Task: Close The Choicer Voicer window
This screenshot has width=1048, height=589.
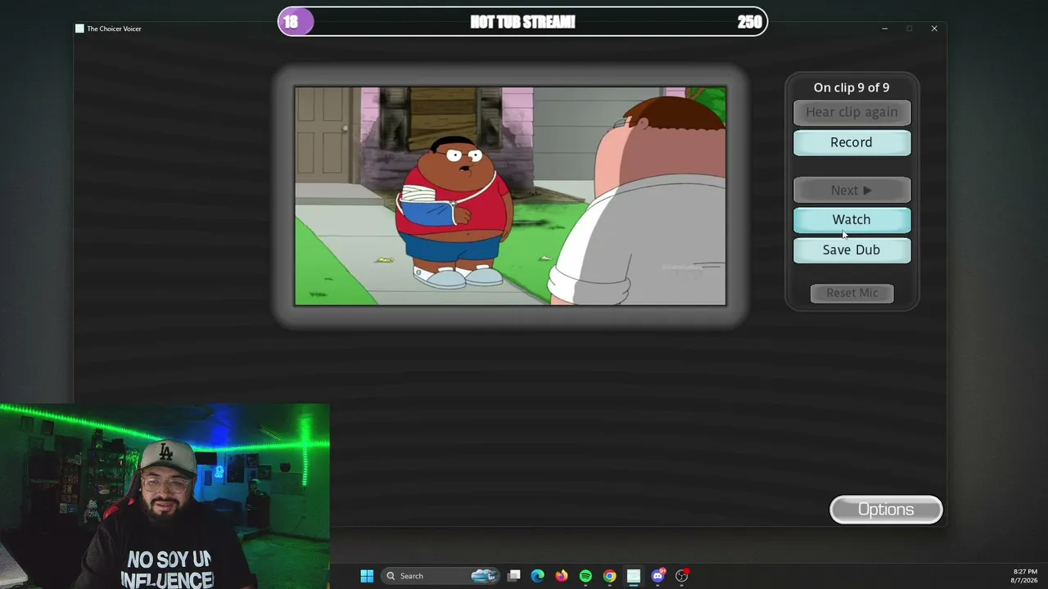Action: tap(934, 29)
